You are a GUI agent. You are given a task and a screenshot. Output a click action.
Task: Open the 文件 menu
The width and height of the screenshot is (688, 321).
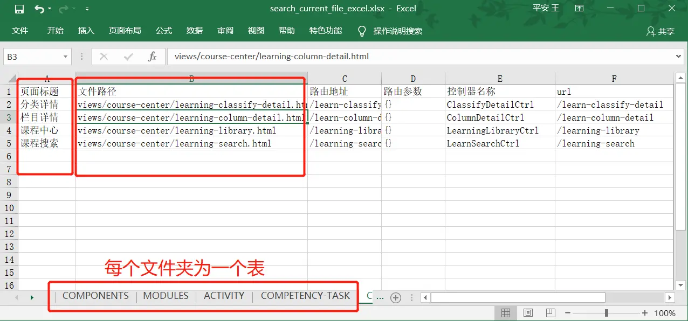tap(20, 31)
